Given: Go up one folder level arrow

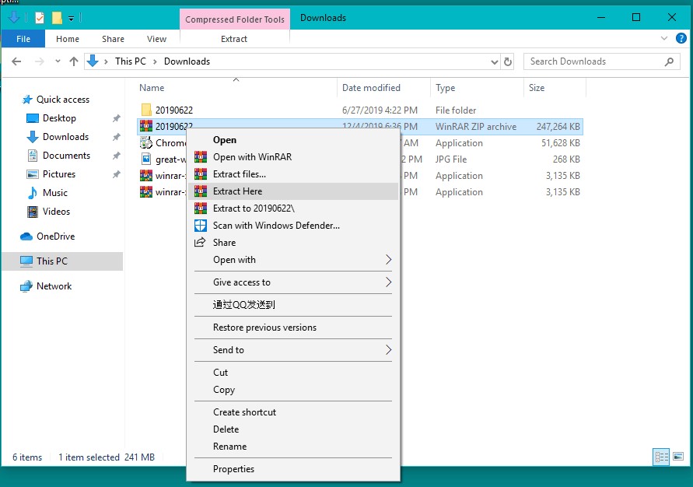Looking at the screenshot, I should point(74,61).
